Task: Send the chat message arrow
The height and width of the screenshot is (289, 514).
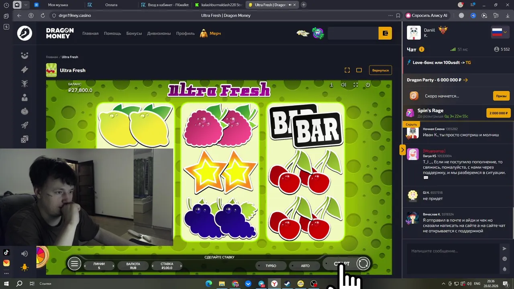Action: coord(504,249)
